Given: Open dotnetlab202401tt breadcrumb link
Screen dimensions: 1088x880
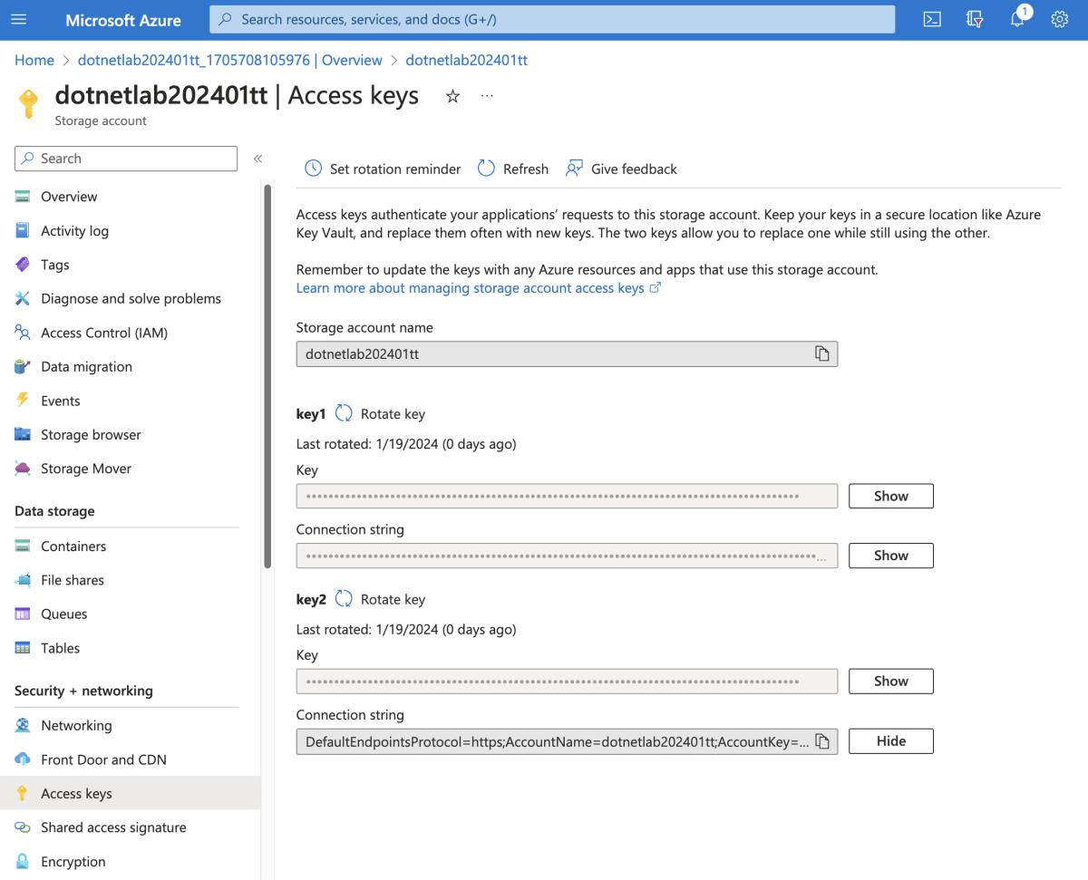Looking at the screenshot, I should coord(467,60).
